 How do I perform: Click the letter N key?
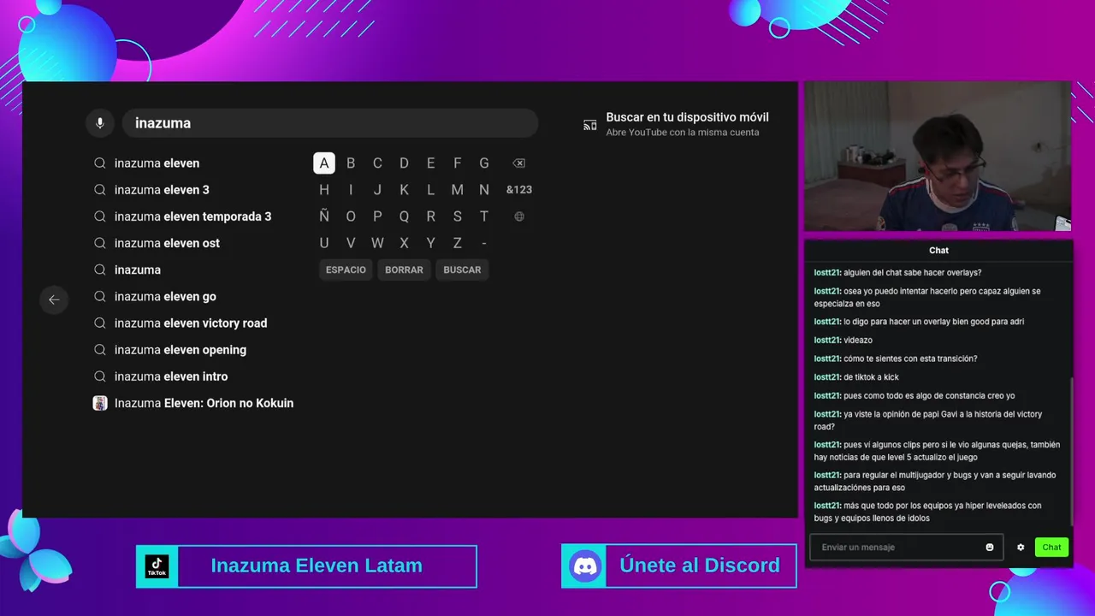pyautogui.click(x=484, y=190)
